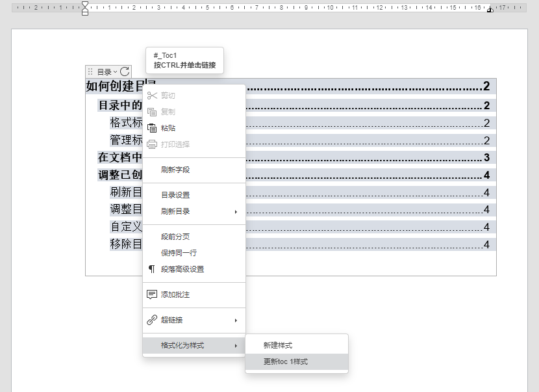Choose 新建样式 in the submenu
The height and width of the screenshot is (392, 539).
pos(297,345)
